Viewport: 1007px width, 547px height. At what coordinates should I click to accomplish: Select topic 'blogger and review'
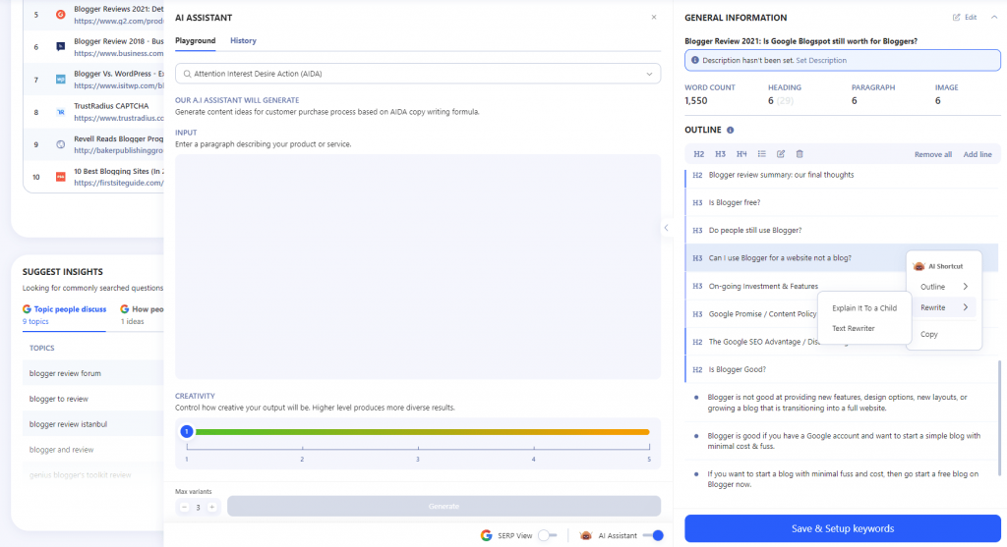click(x=61, y=450)
